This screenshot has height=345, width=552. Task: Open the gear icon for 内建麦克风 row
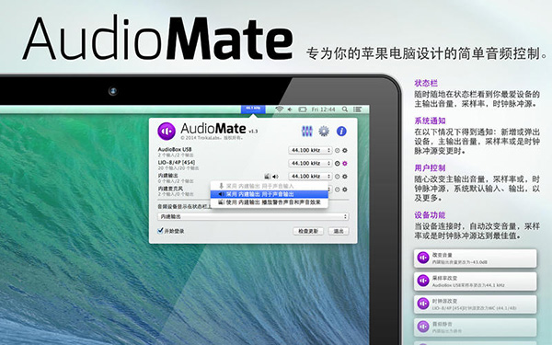(345, 190)
